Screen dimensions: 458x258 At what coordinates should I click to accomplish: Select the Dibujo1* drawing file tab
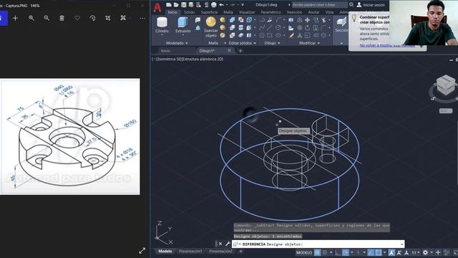(207, 51)
